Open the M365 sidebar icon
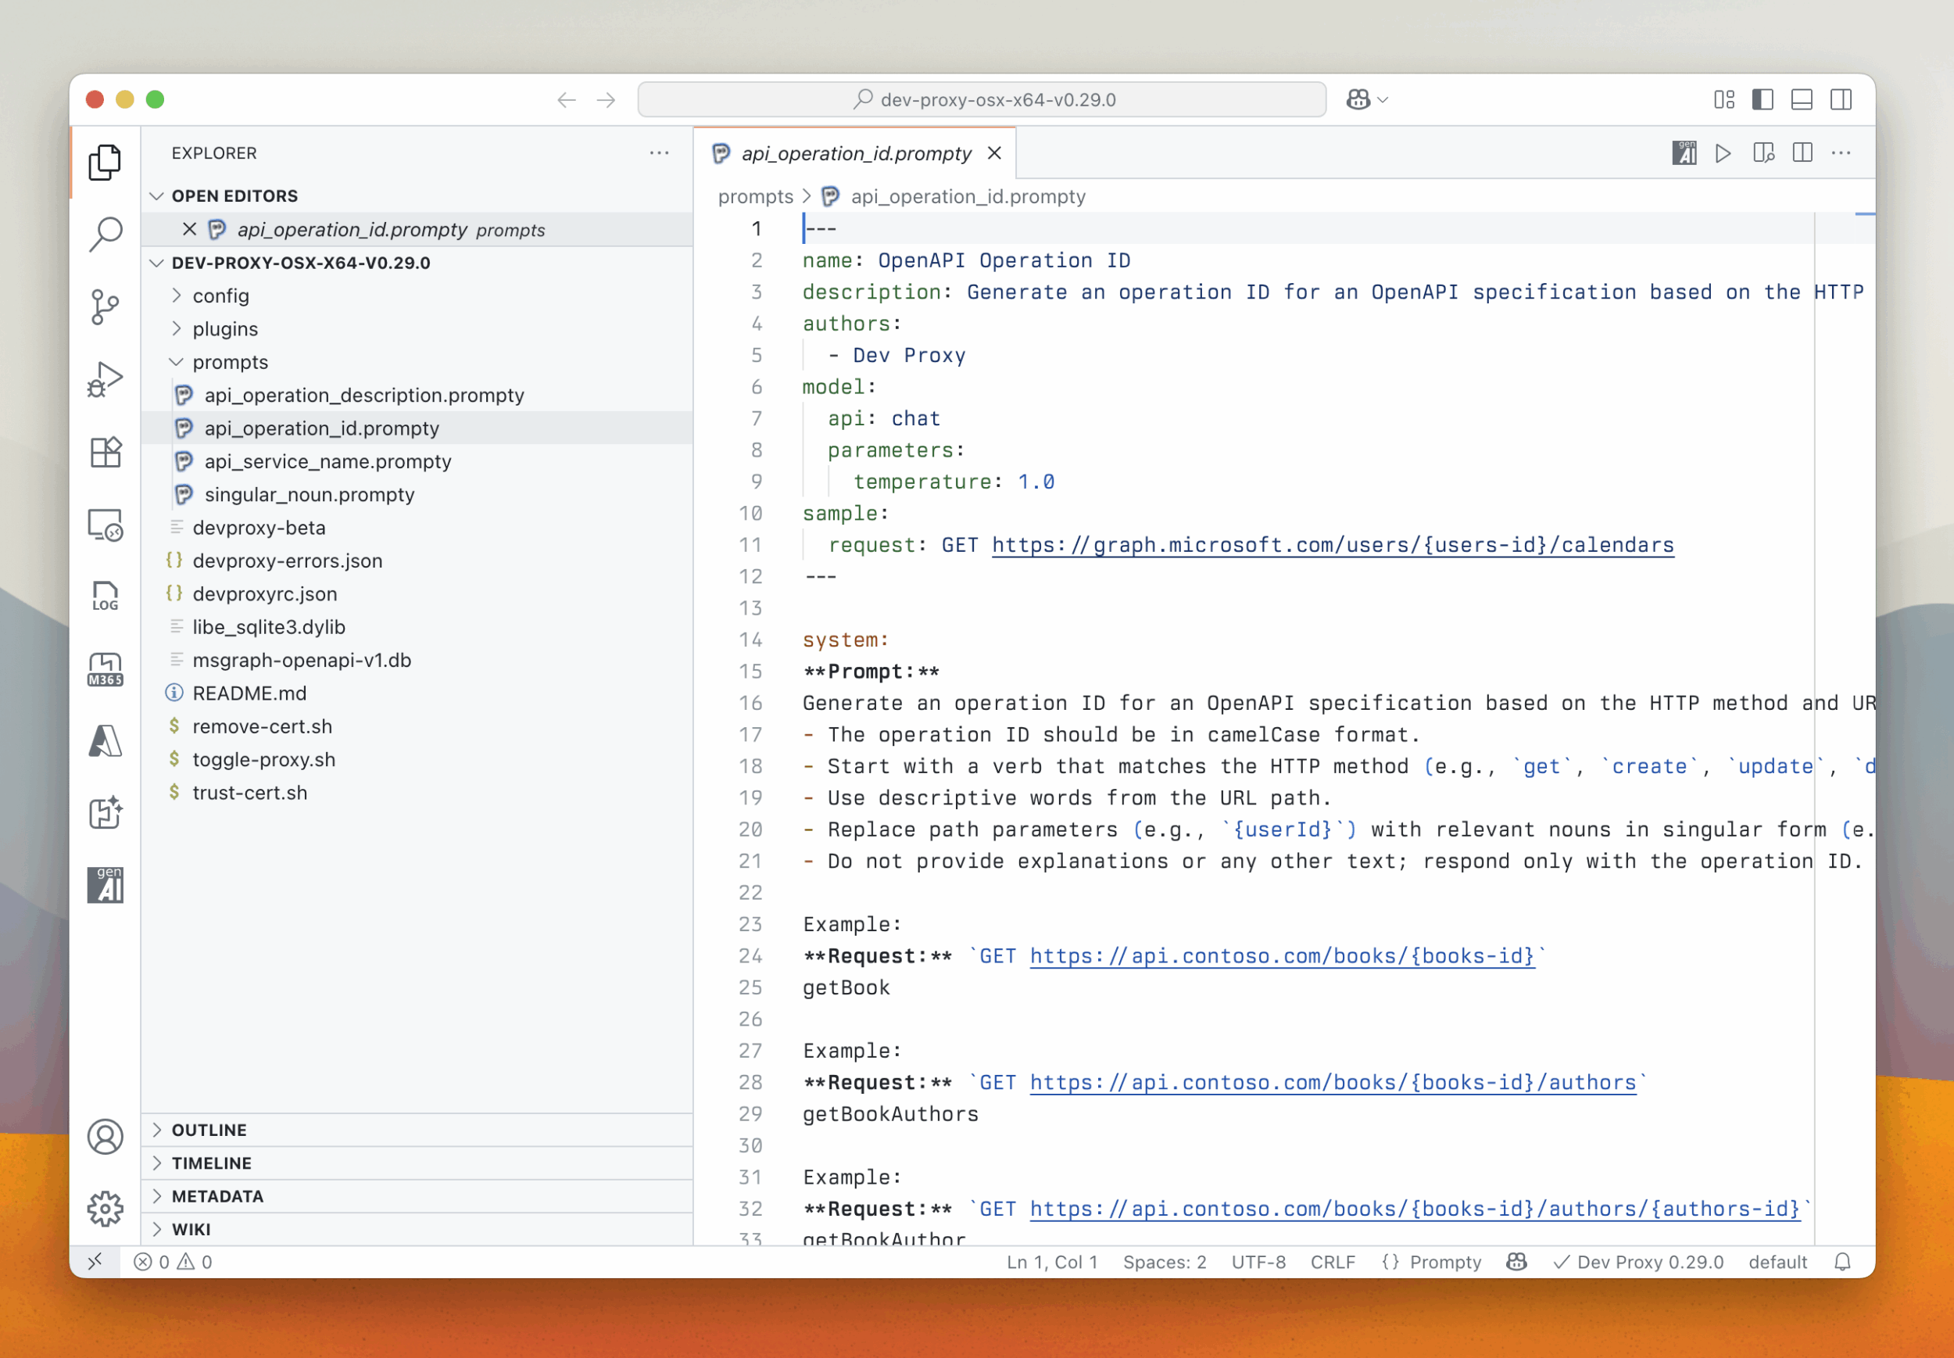This screenshot has height=1358, width=1954. 105,668
